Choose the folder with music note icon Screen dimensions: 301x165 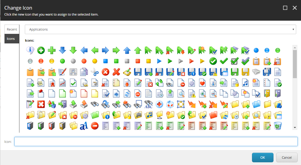tap(148, 115)
